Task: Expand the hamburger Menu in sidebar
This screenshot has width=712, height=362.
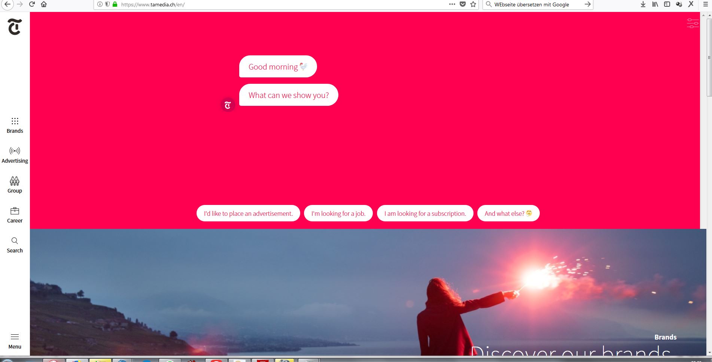Action: tap(15, 341)
